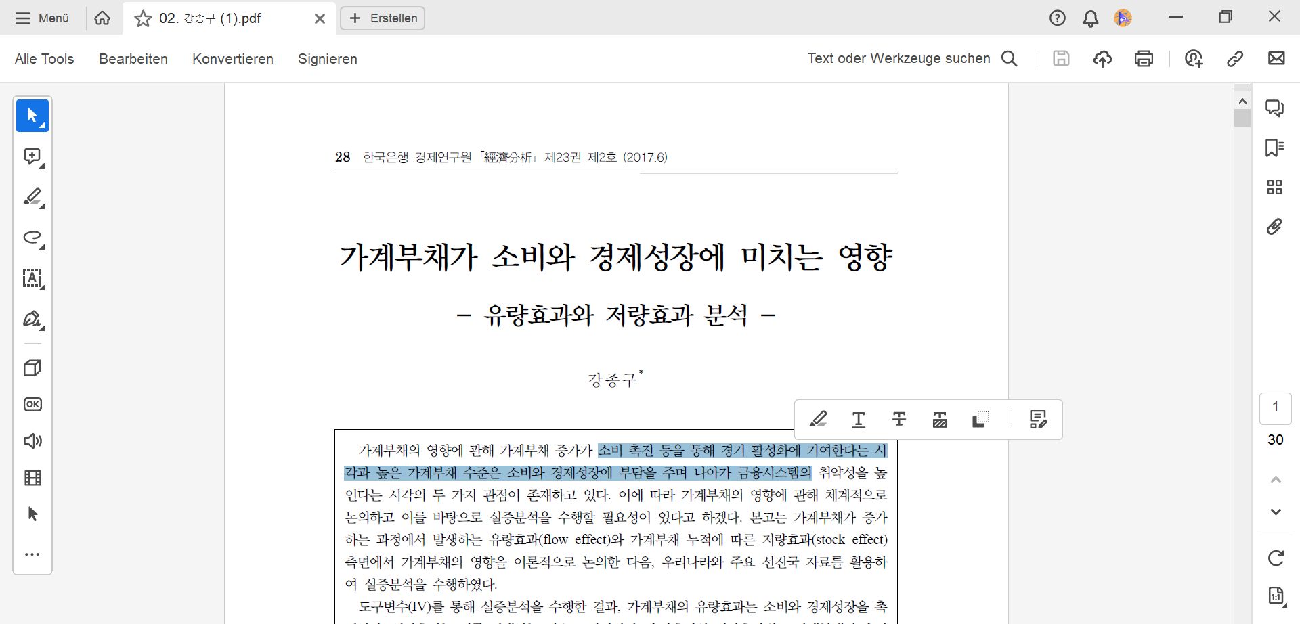The height and width of the screenshot is (624, 1300).
Task: Choose the Signieren menu item
Action: click(x=328, y=59)
